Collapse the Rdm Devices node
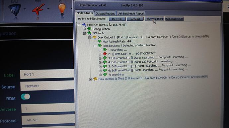This screenshot has width=229, height=128. pos(95,46)
